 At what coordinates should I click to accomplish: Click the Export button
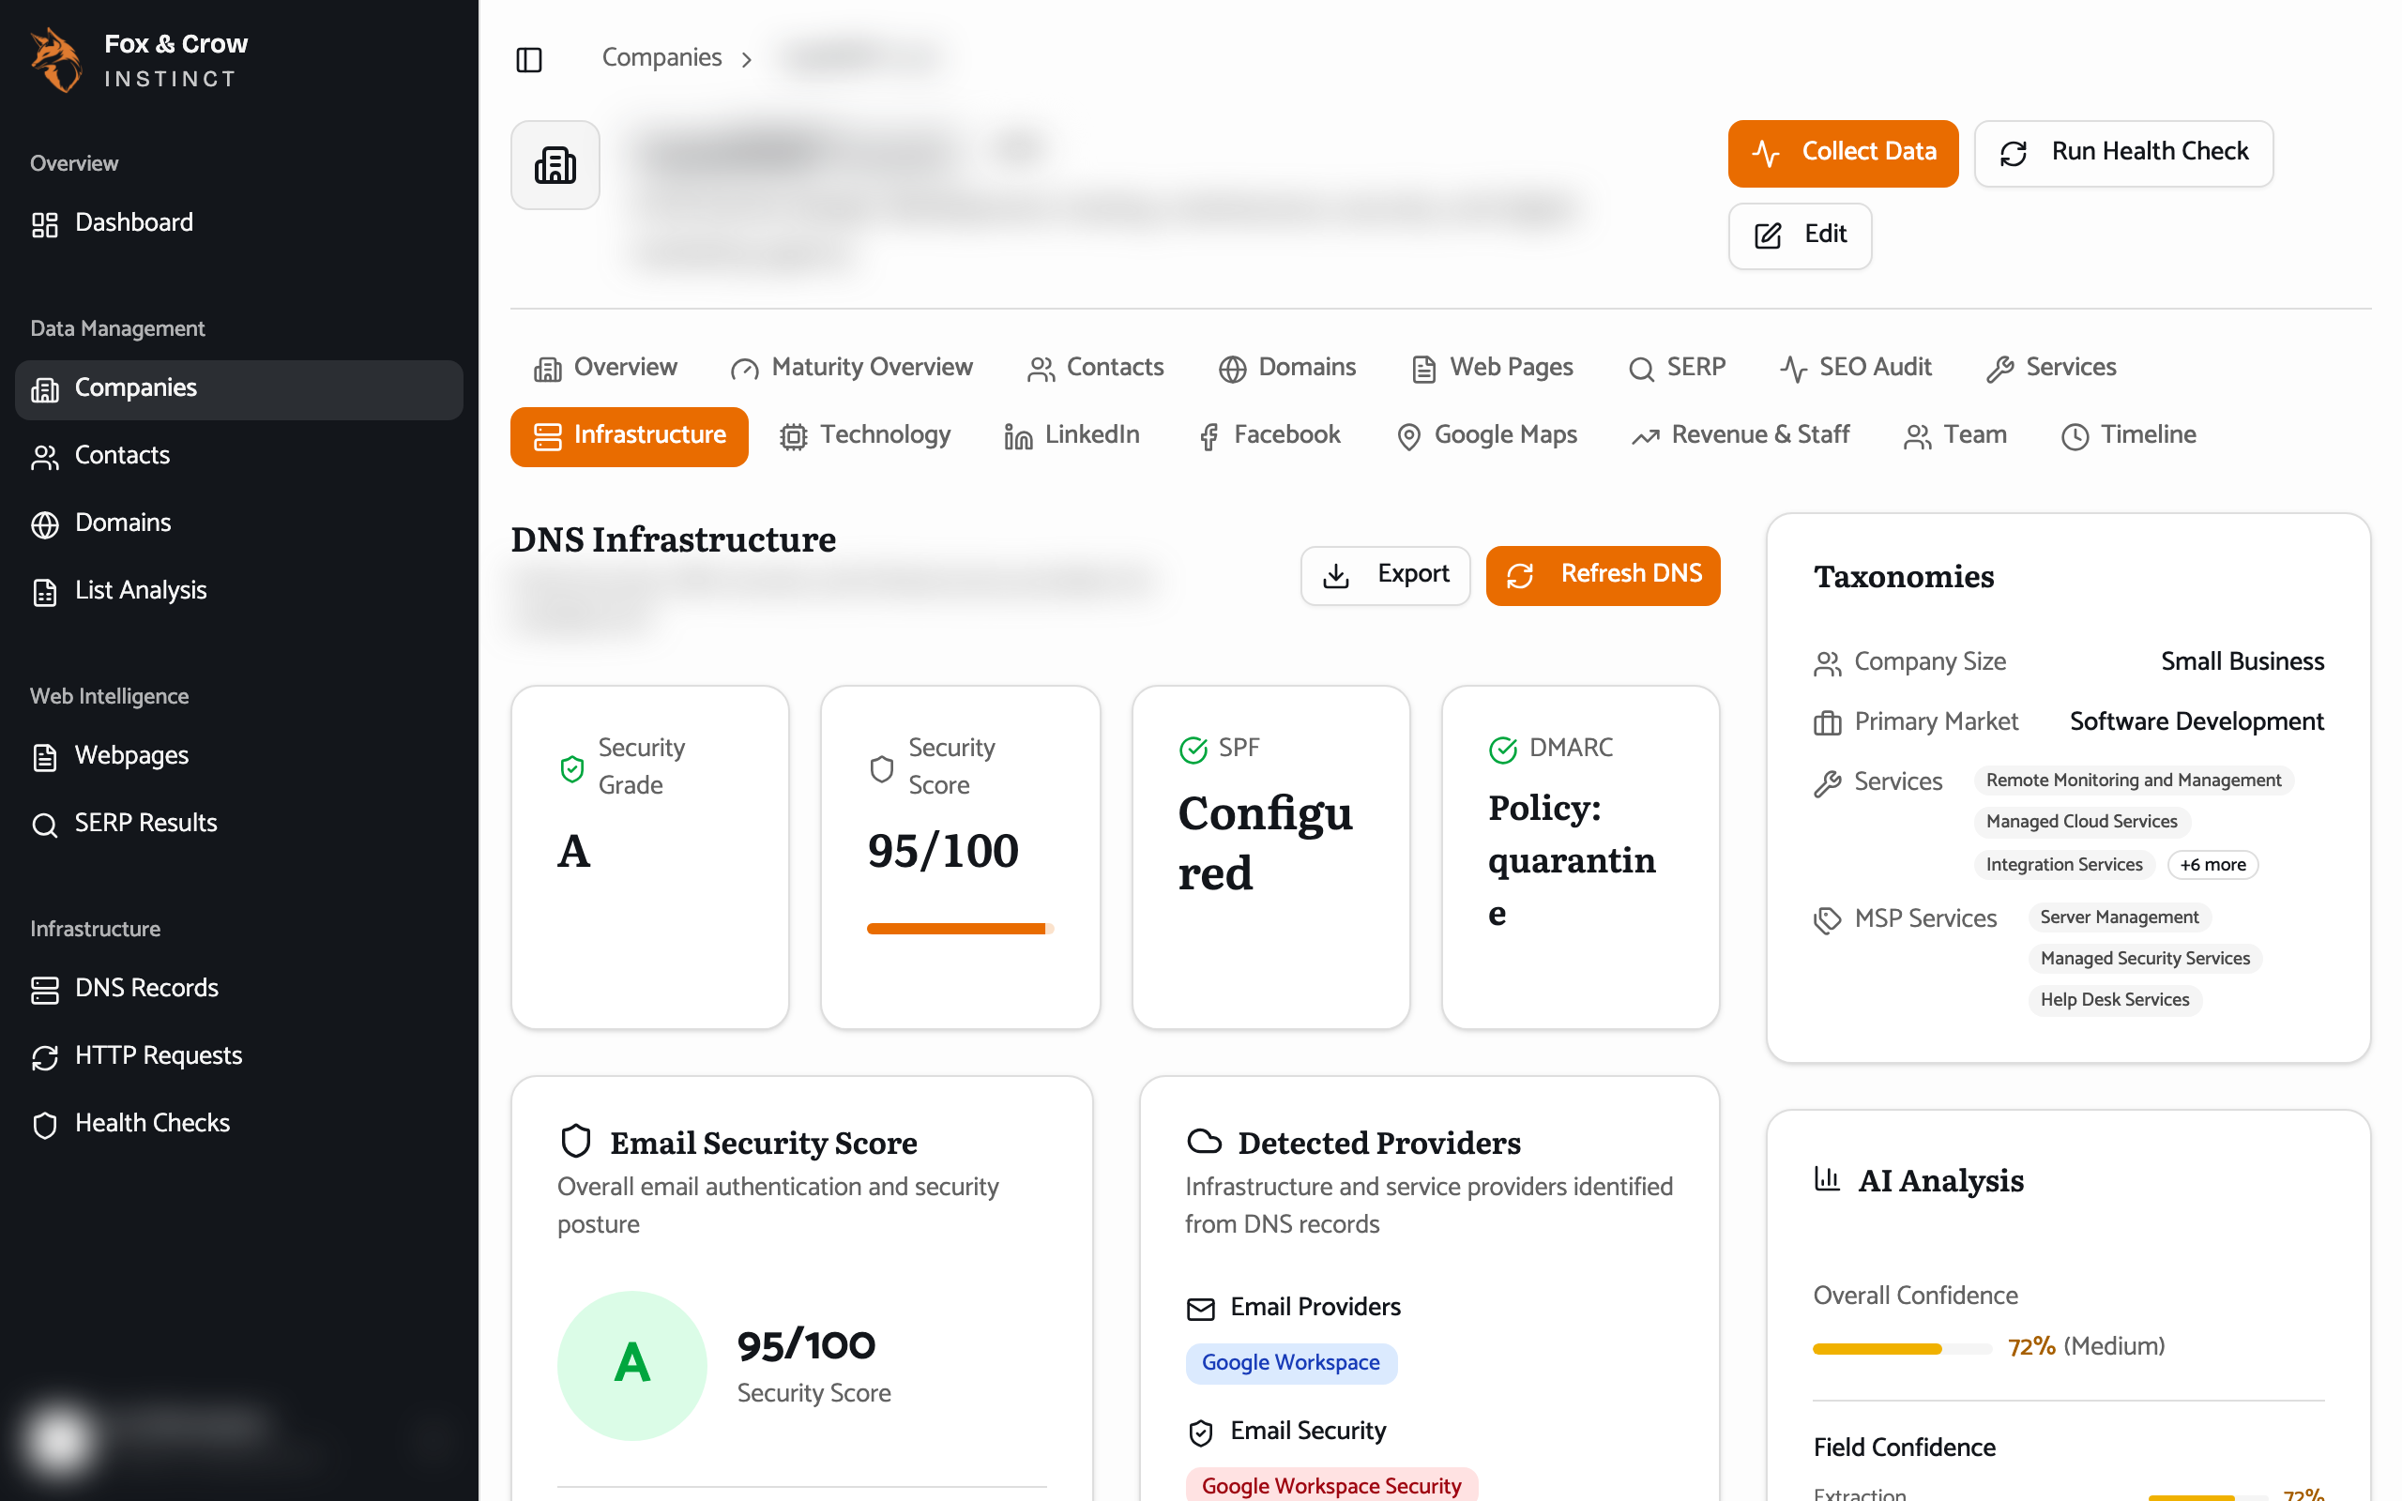(x=1386, y=576)
